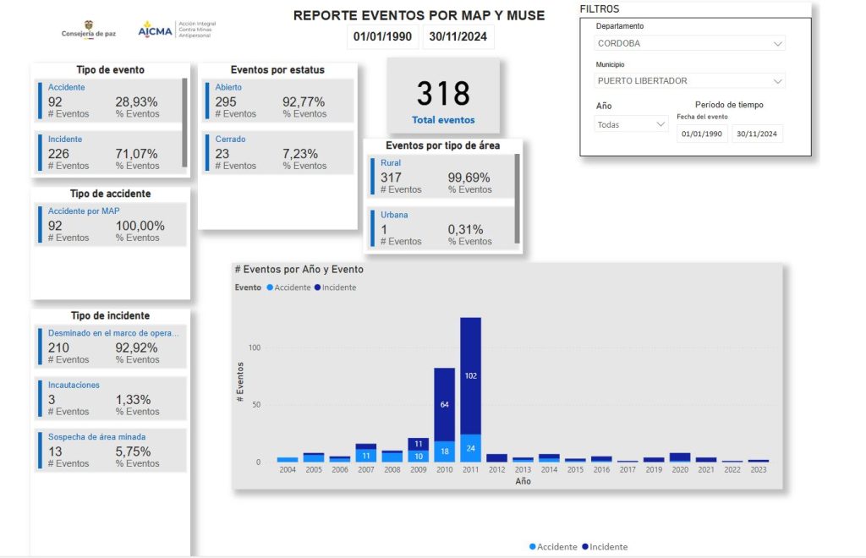Viewport: 866px width, 558px height.
Task: Click the Rural area type card
Action: [441, 176]
